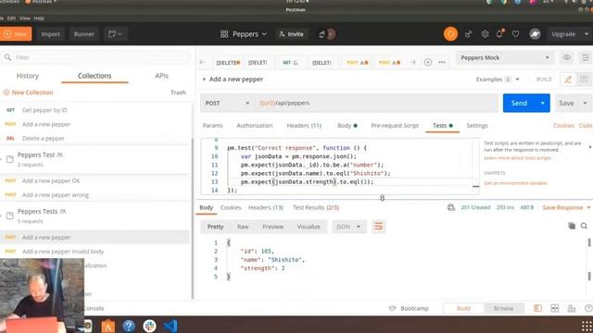The width and height of the screenshot is (593, 333).
Task: Click the blue Send button
Action: click(519, 103)
